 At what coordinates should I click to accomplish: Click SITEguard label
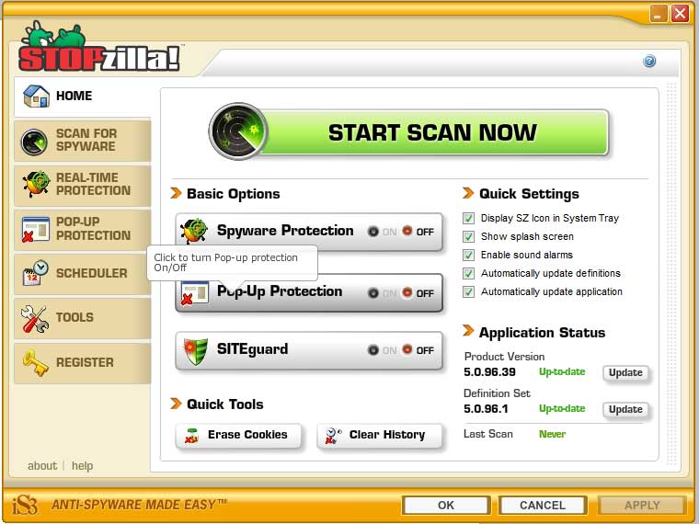(x=252, y=349)
